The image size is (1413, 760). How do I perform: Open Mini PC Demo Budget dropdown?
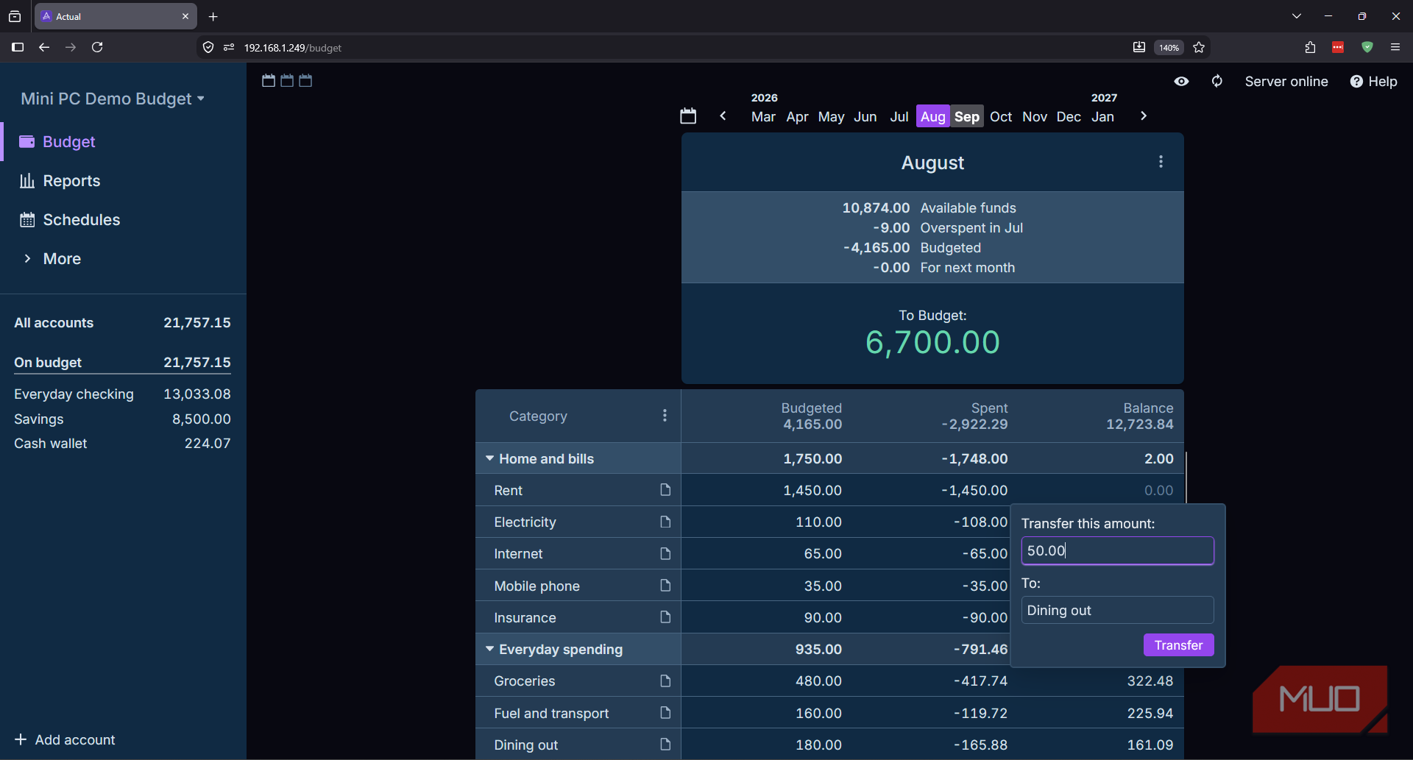(x=113, y=99)
